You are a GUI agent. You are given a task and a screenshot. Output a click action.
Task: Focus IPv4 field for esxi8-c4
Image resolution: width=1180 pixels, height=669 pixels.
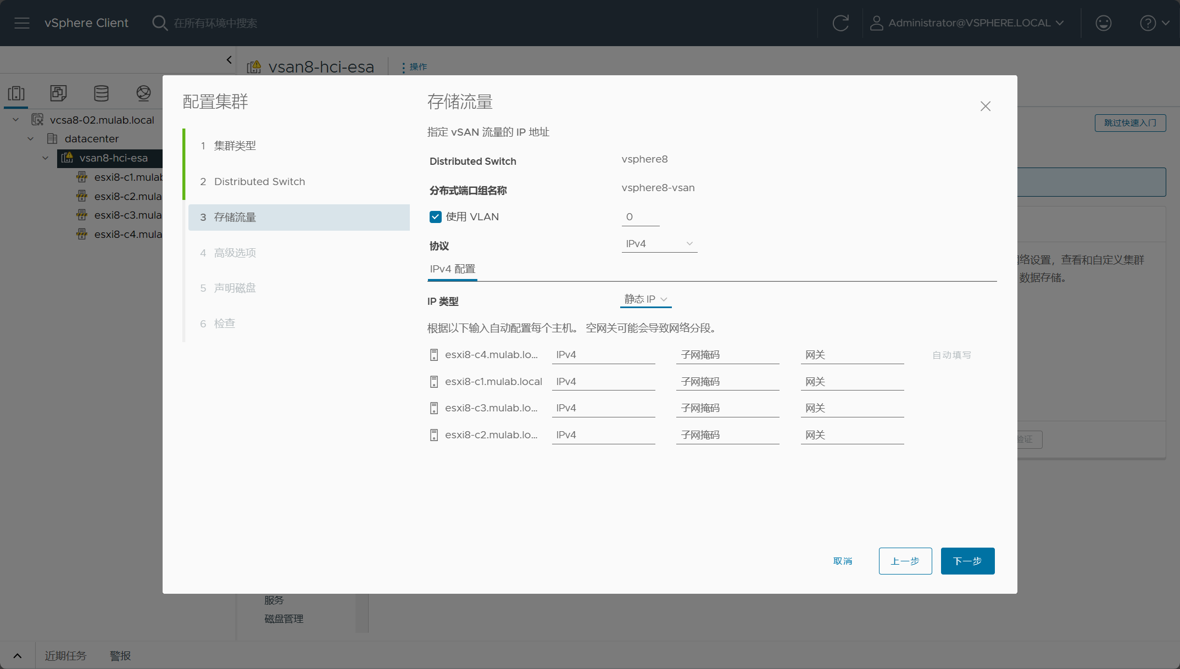(604, 355)
